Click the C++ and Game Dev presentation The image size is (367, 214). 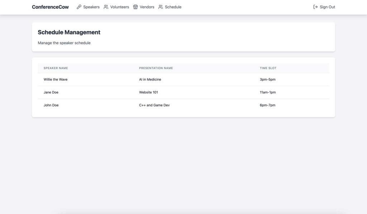click(x=154, y=105)
